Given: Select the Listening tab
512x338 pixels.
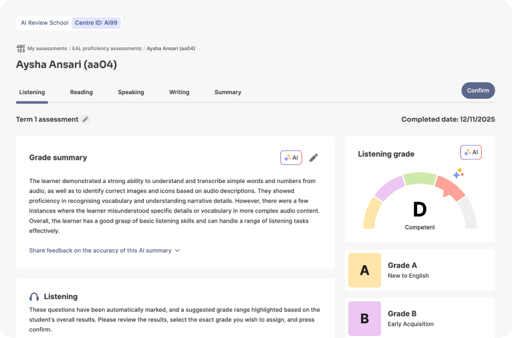Looking at the screenshot, I should tap(32, 92).
